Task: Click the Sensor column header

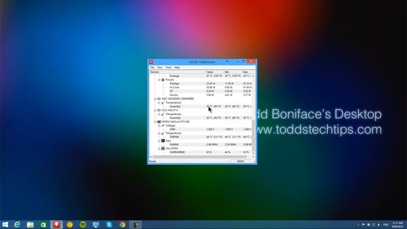Action: click(177, 72)
